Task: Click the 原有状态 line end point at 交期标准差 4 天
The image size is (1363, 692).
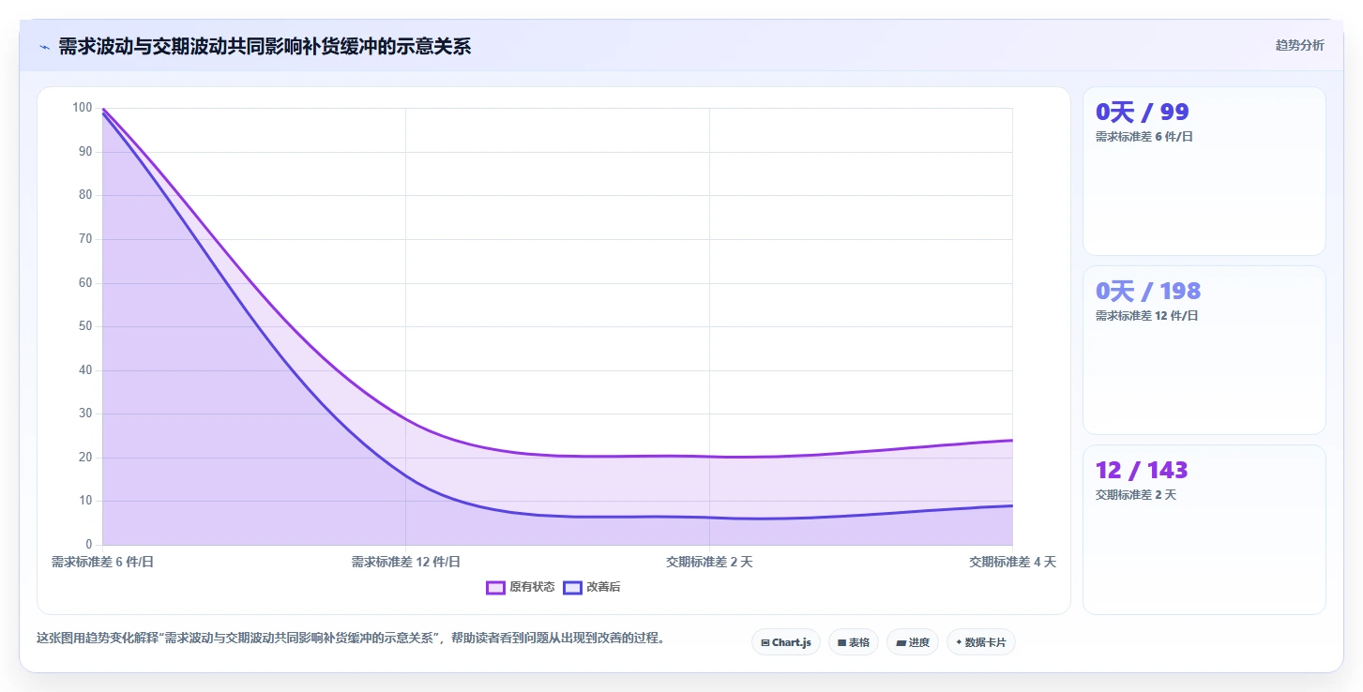Action: 1012,440
